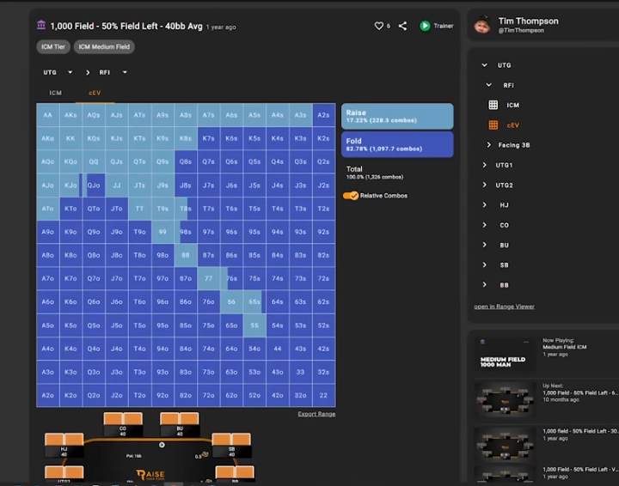Viewport: 619px width, 486px height.
Task: Switch to the ICM tab
Action: 55,93
